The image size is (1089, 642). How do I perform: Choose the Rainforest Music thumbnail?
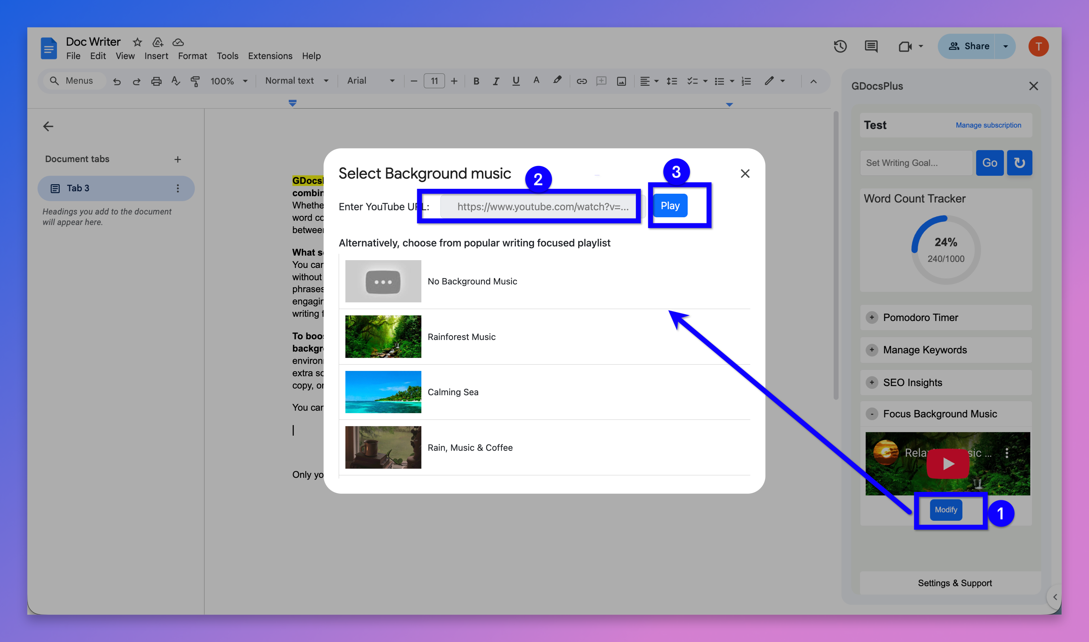(383, 336)
